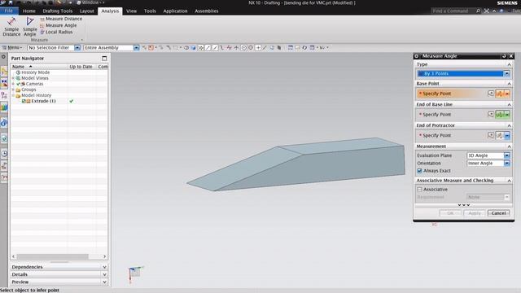
Task: Open the Constraint Navigator sidebar tab
Action: pos(4,83)
